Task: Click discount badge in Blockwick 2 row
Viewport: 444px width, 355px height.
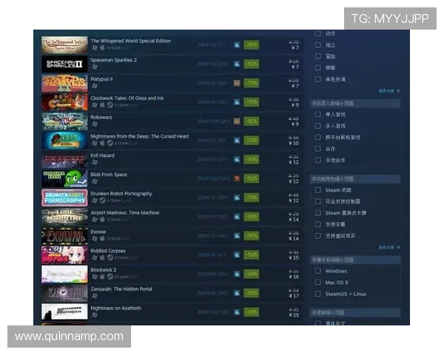Action: [251, 274]
